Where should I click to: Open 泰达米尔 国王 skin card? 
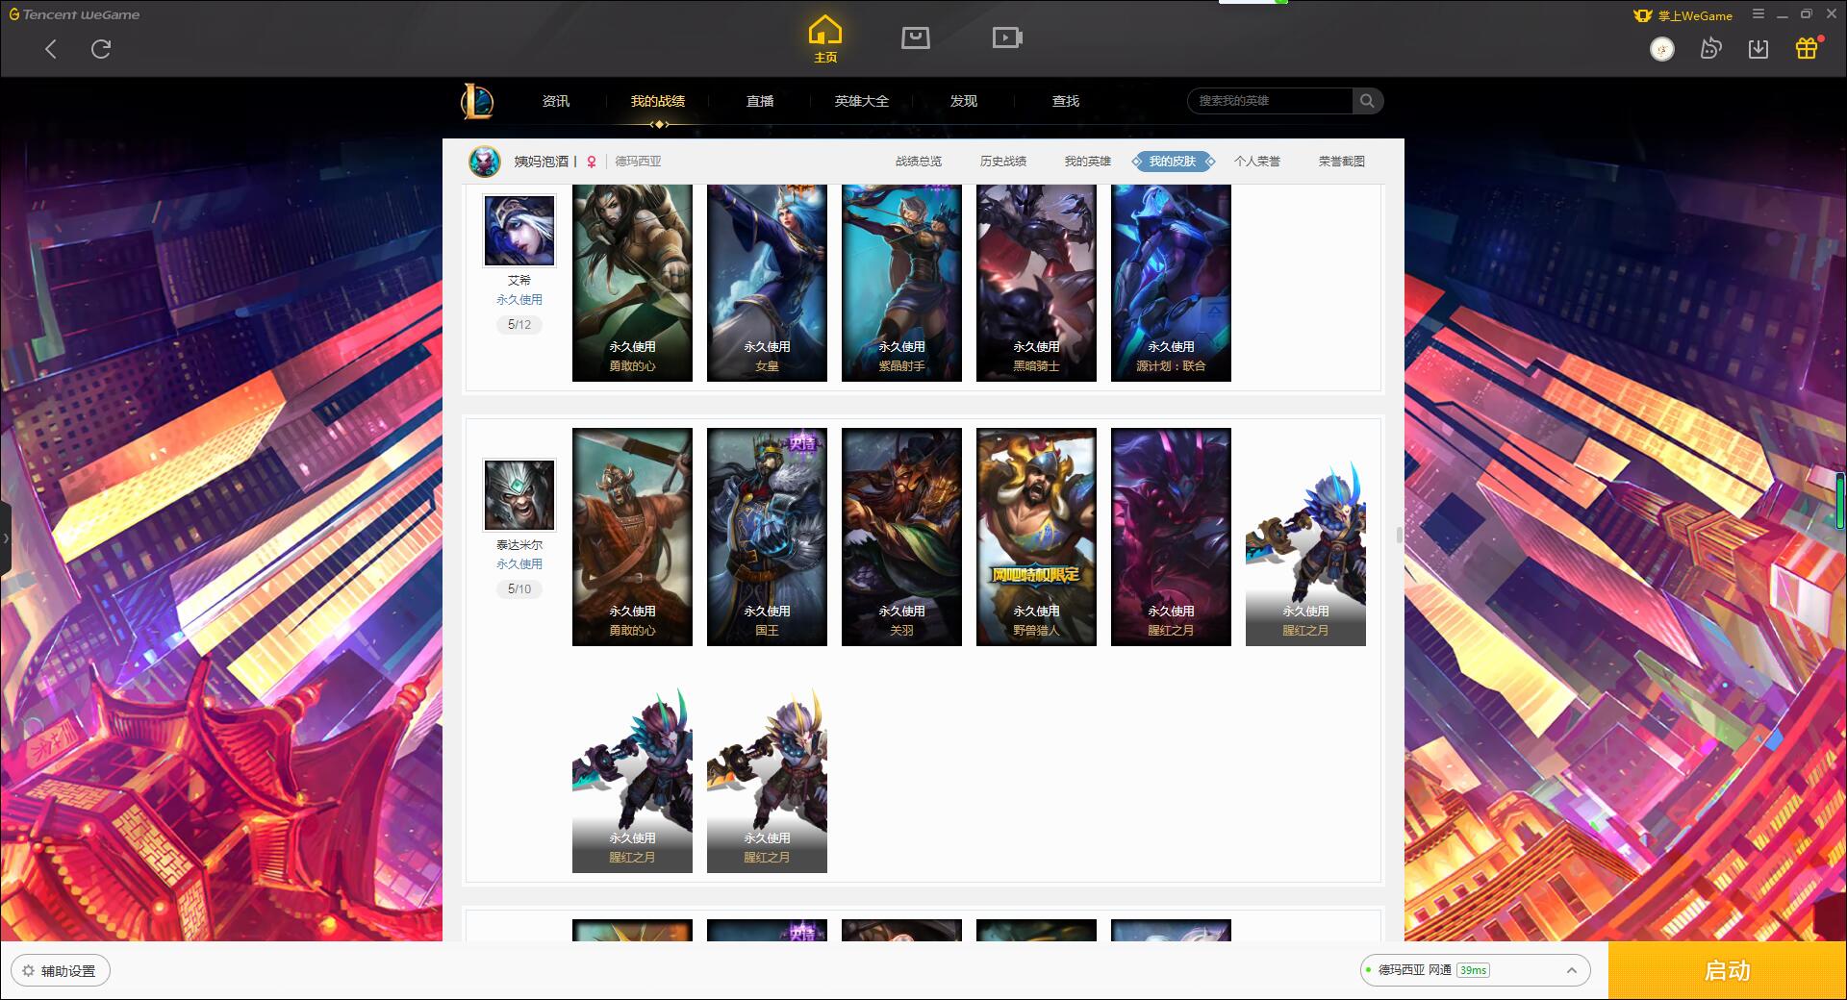[767, 537]
